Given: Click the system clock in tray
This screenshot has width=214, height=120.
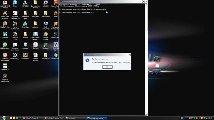Looking at the screenshot, I should pyautogui.click(x=210, y=118).
